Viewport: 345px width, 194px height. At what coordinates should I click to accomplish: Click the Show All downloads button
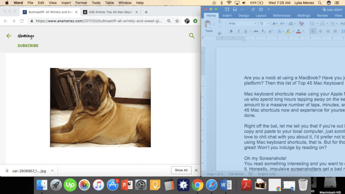[181, 170]
